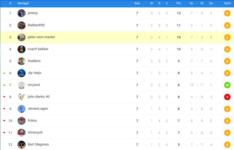Click the Vorm column header
This screenshot has width=234, height=150.
[x=227, y=3]
